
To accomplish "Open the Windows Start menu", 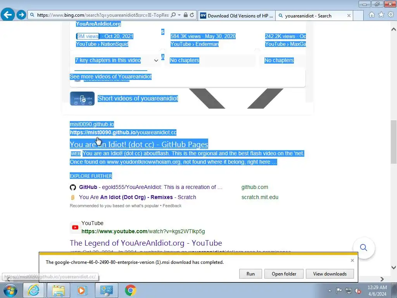I will coord(10,290).
